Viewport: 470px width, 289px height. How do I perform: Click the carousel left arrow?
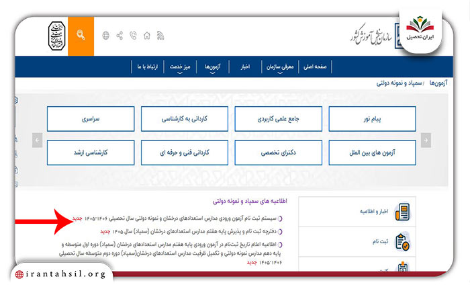37,140
